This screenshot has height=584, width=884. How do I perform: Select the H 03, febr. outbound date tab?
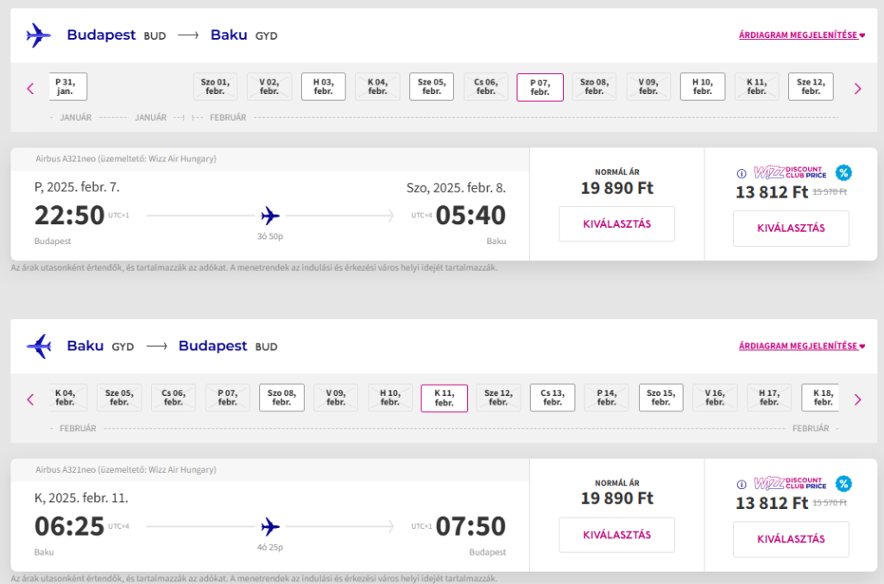(x=324, y=87)
